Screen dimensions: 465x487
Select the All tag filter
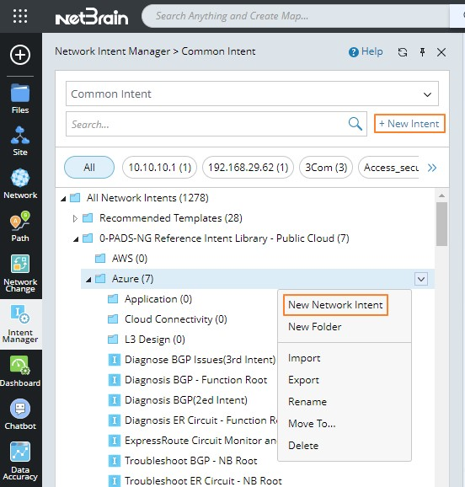point(89,168)
